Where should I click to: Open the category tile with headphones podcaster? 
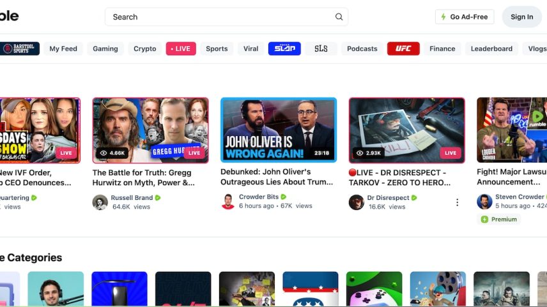point(56,289)
